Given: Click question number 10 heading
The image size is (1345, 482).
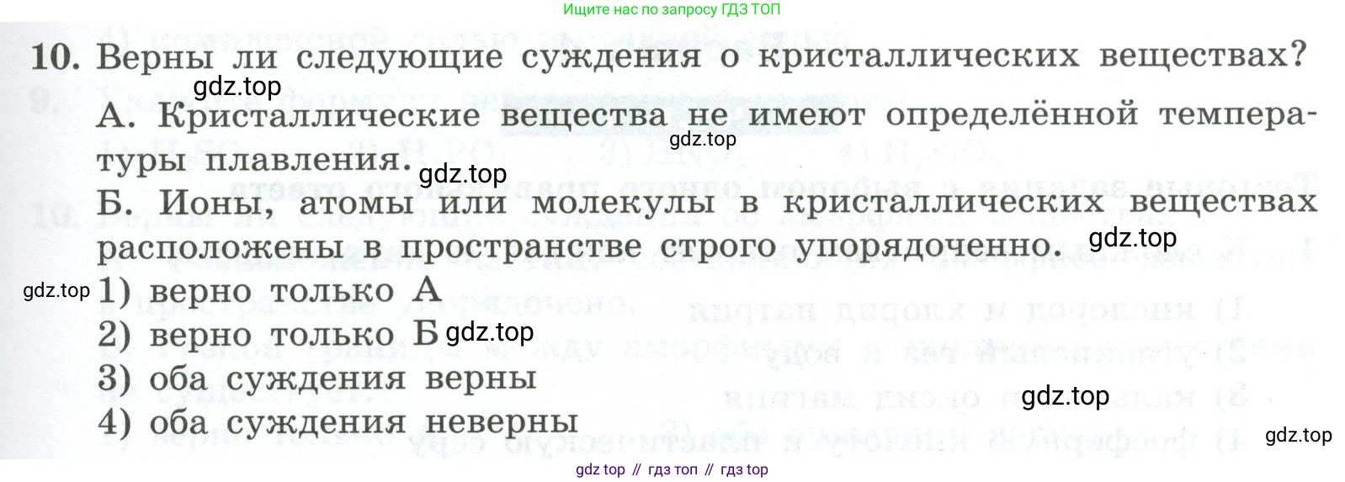Looking at the screenshot, I should click(x=669, y=56).
